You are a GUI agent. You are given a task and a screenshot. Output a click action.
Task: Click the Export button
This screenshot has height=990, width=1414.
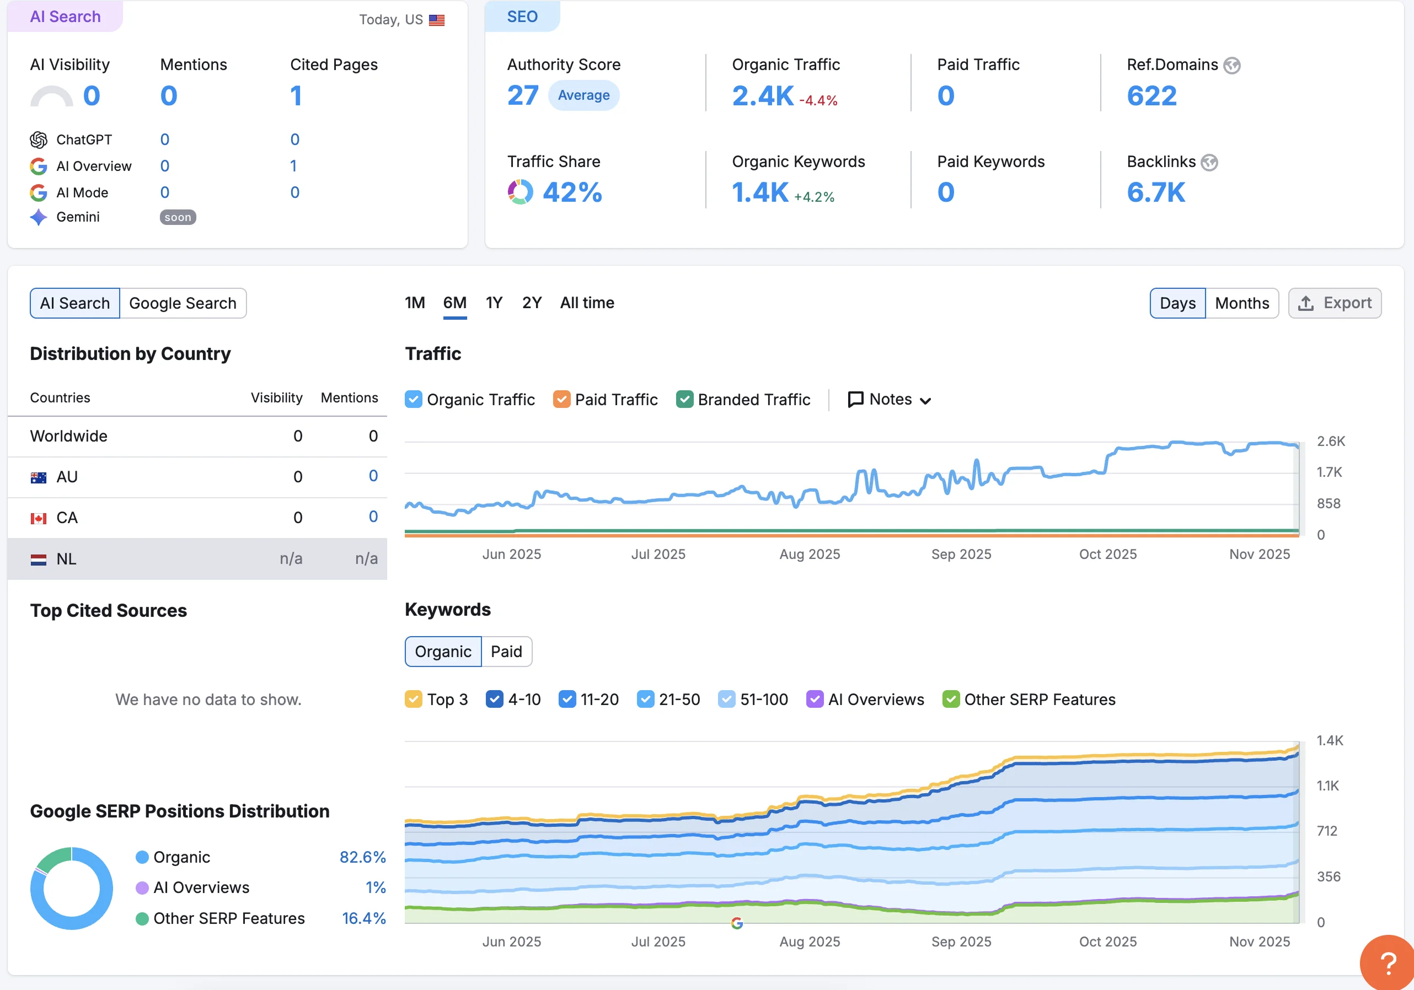1335,303
